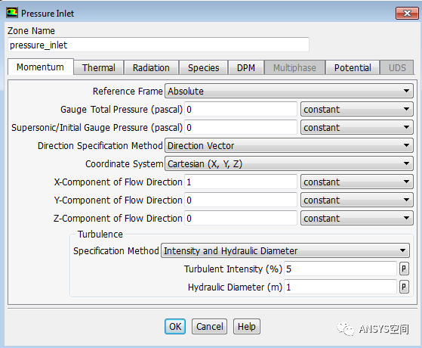Screen dimensions: 422x348
Task: Click the P parameter button for Turbulent Intensity
Action: [x=404, y=269]
